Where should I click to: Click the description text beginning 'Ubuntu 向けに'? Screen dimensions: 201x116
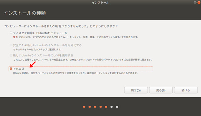tap(76, 73)
